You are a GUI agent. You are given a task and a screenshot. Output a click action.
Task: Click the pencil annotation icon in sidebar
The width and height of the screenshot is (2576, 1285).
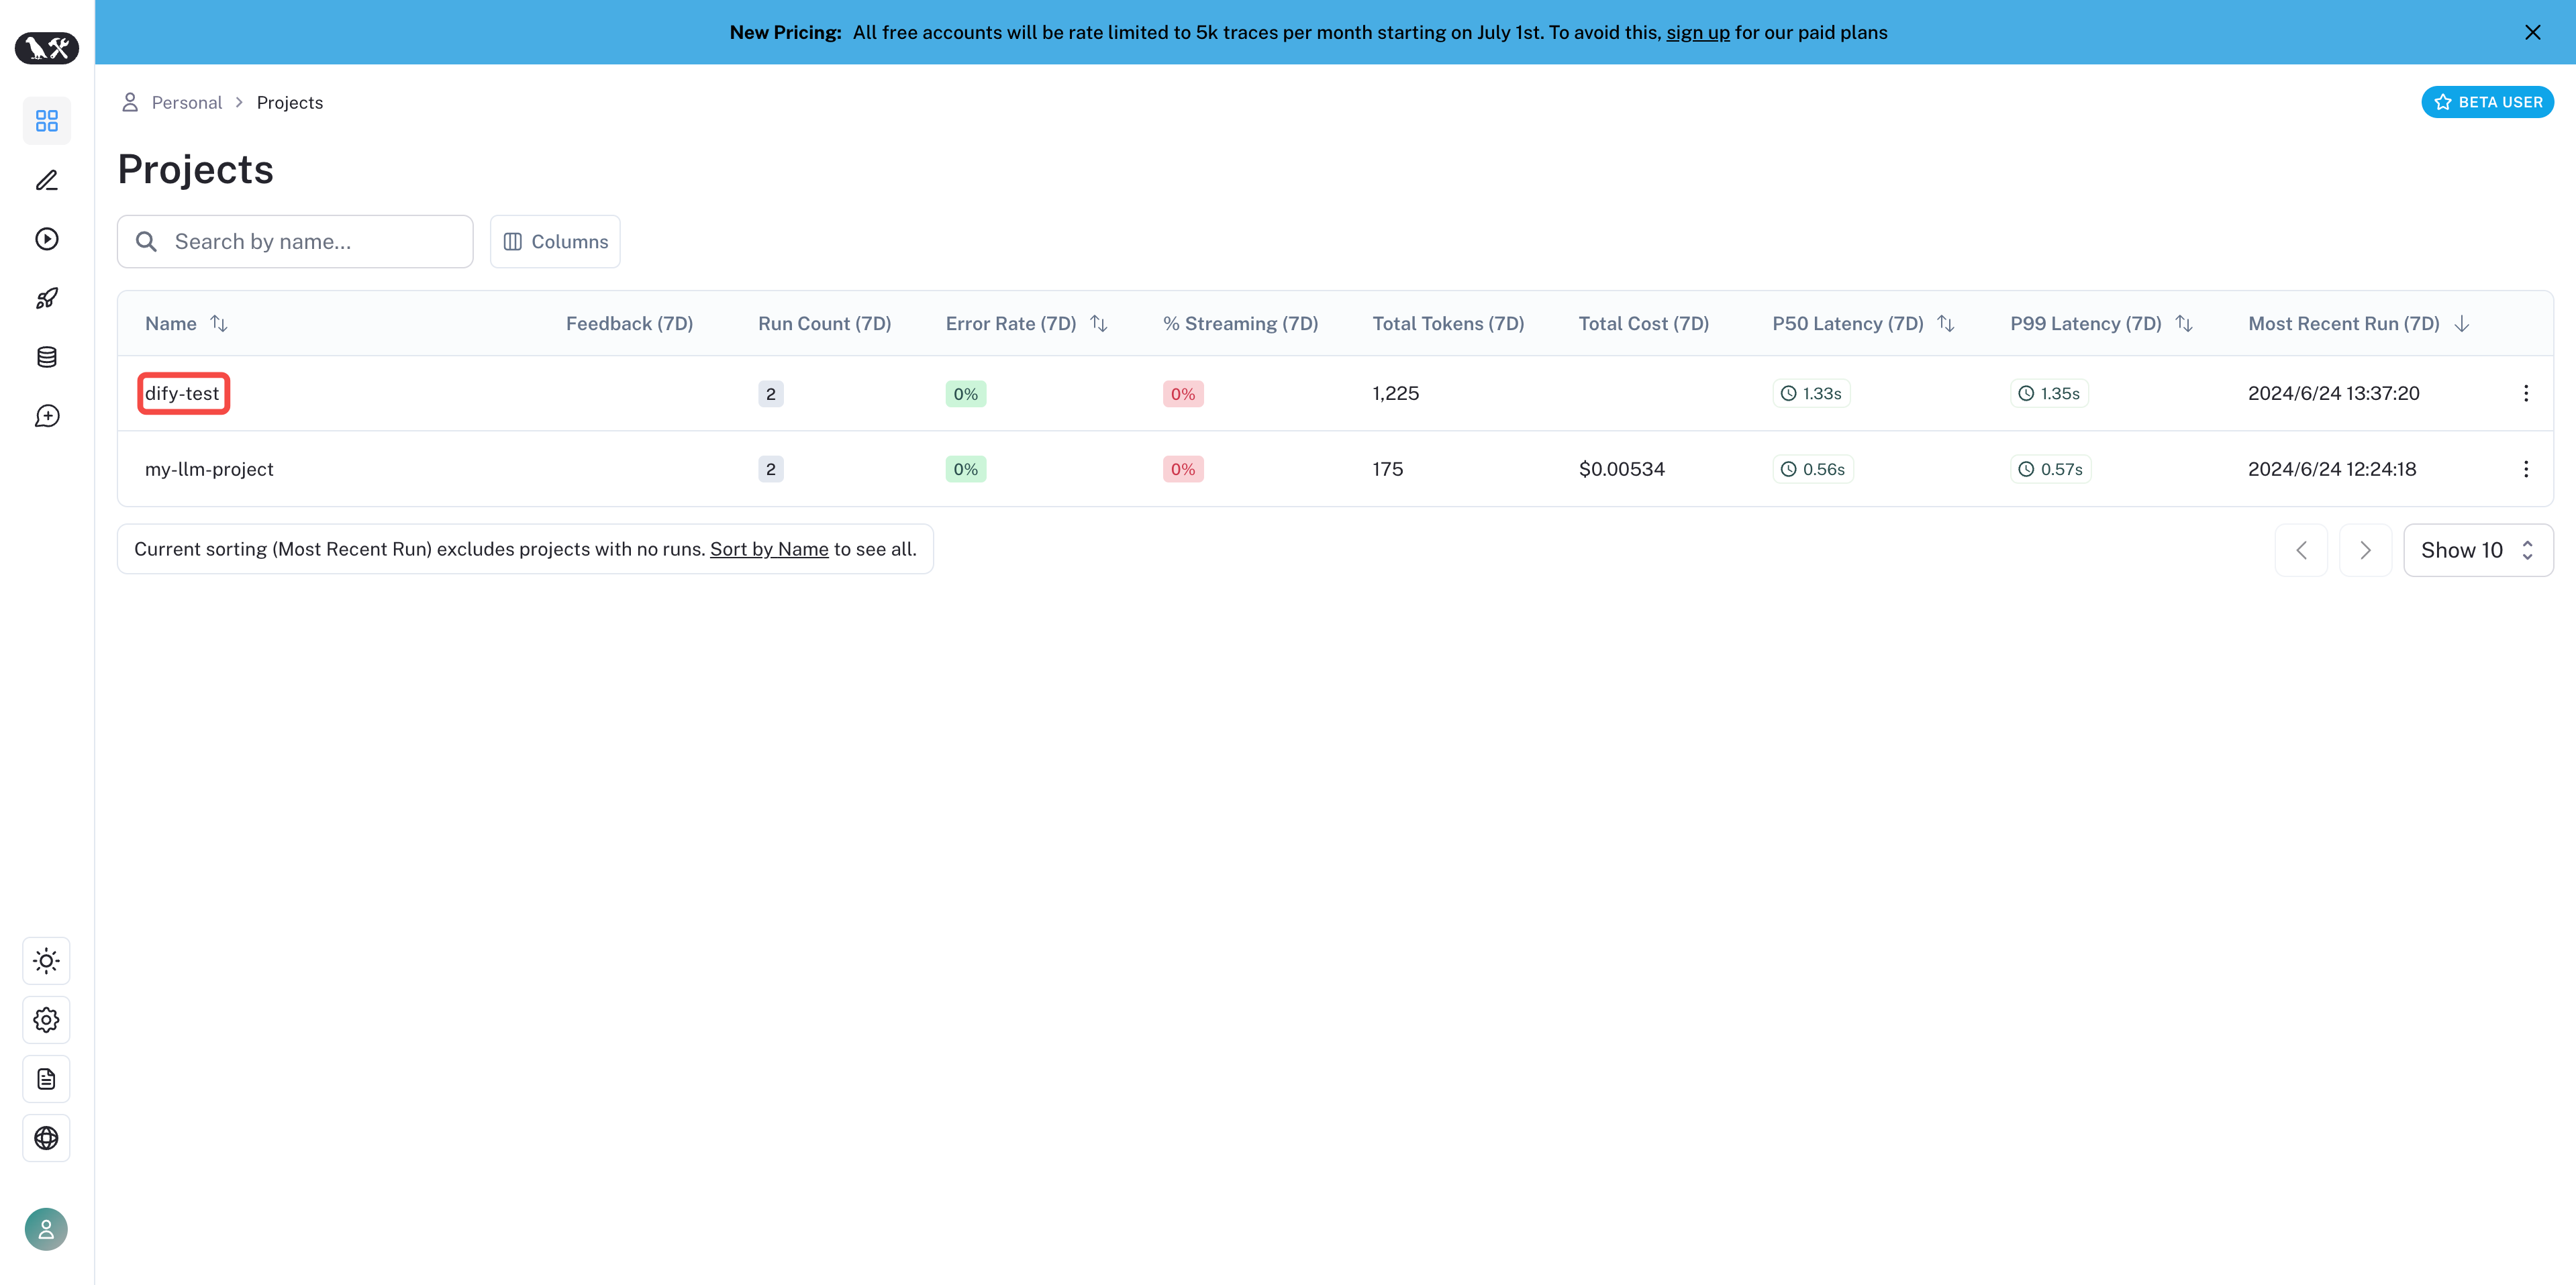pyautogui.click(x=46, y=180)
